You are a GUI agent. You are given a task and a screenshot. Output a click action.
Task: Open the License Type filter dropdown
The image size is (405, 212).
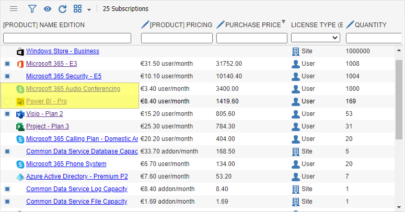coord(315,38)
